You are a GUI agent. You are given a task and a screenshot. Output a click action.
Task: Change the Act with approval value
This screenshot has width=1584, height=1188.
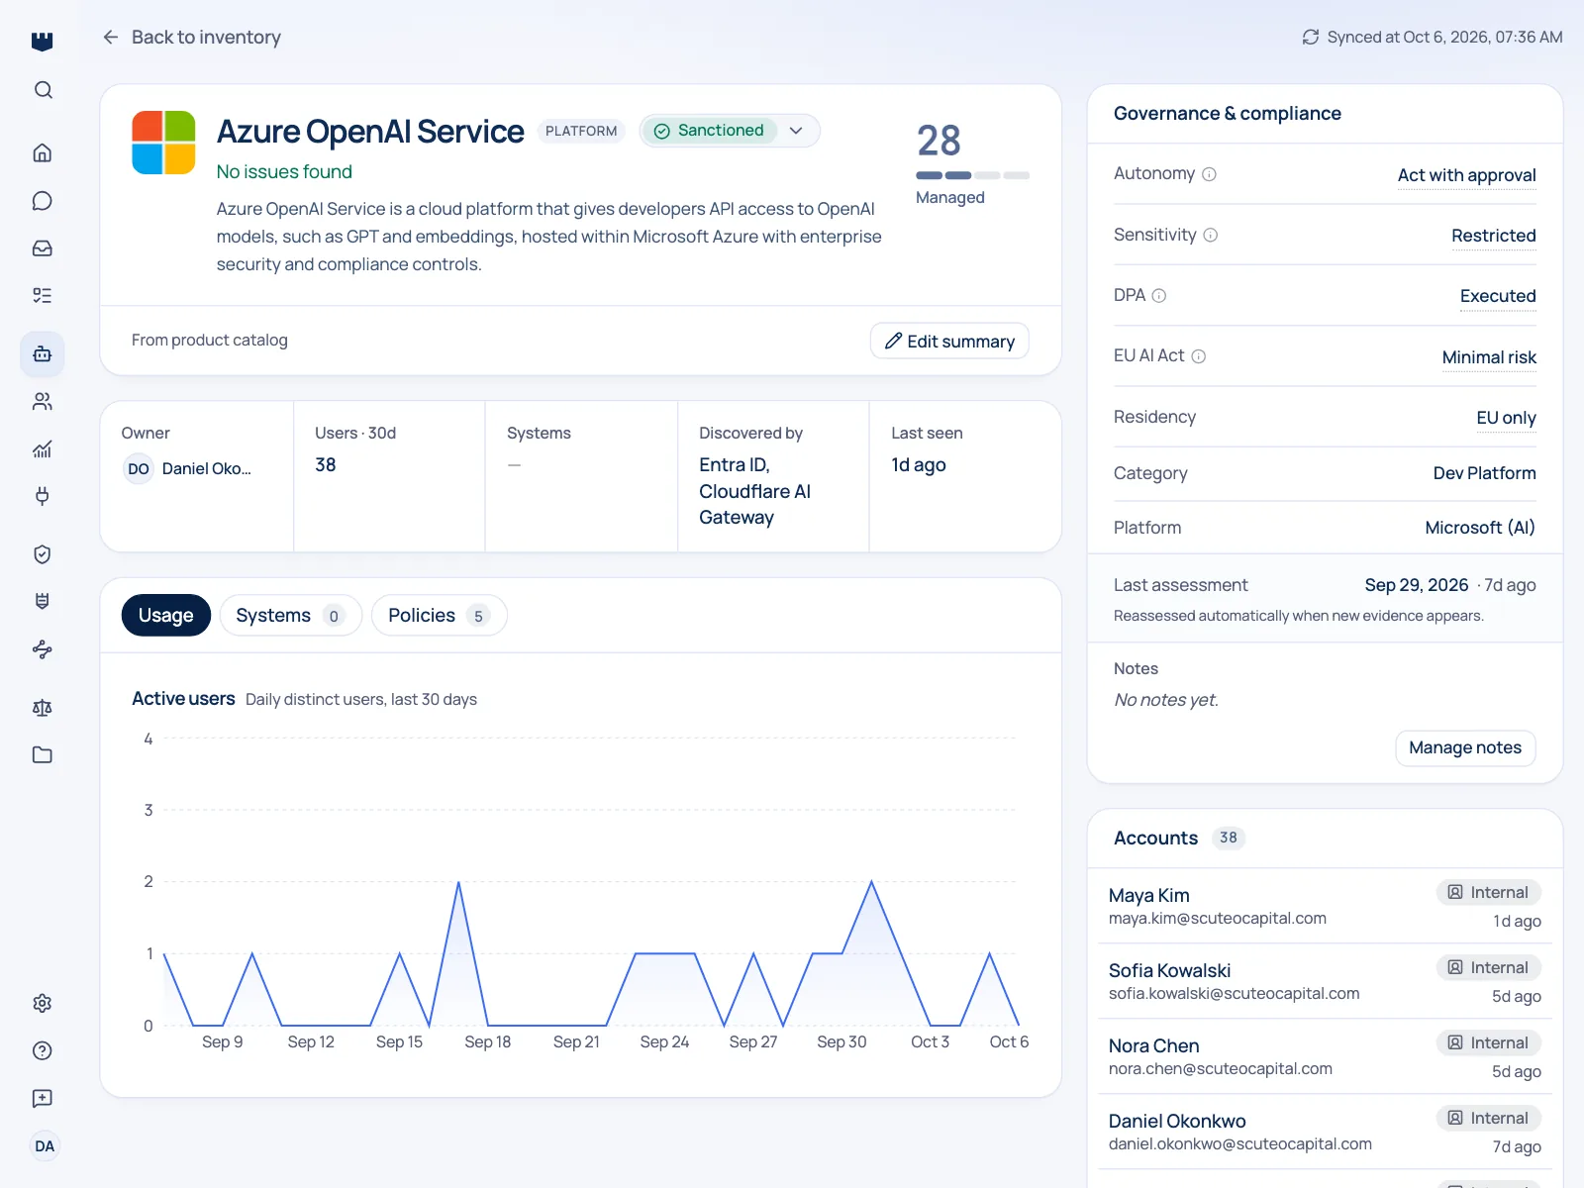pyautogui.click(x=1466, y=175)
